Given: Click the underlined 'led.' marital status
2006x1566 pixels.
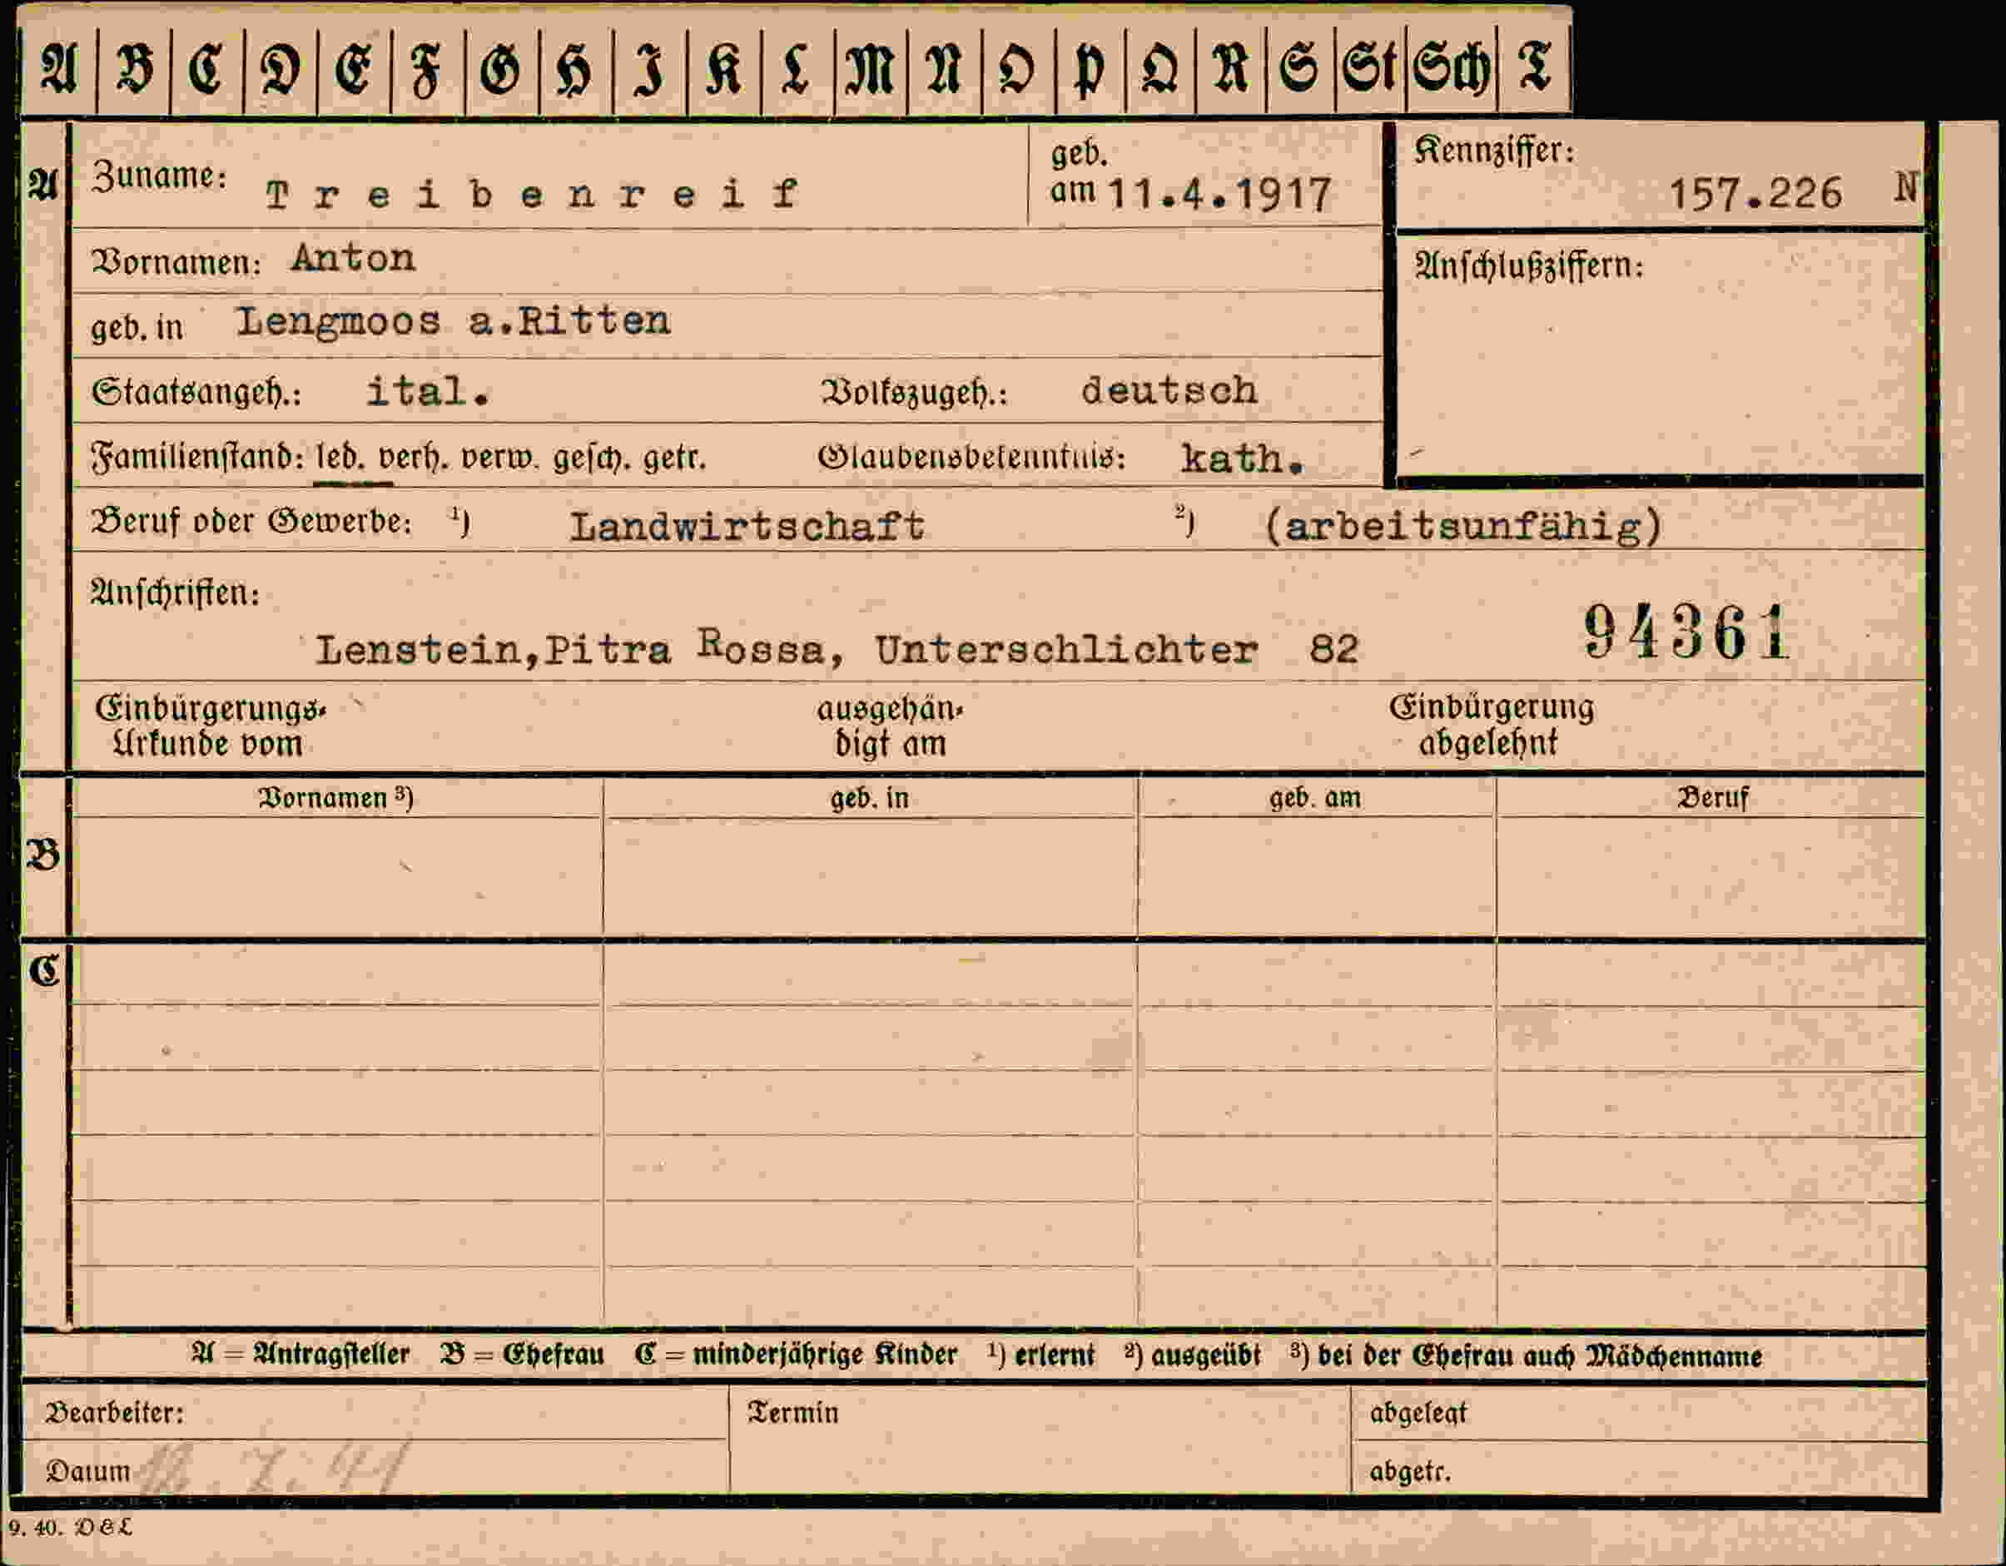Looking at the screenshot, I should (340, 456).
